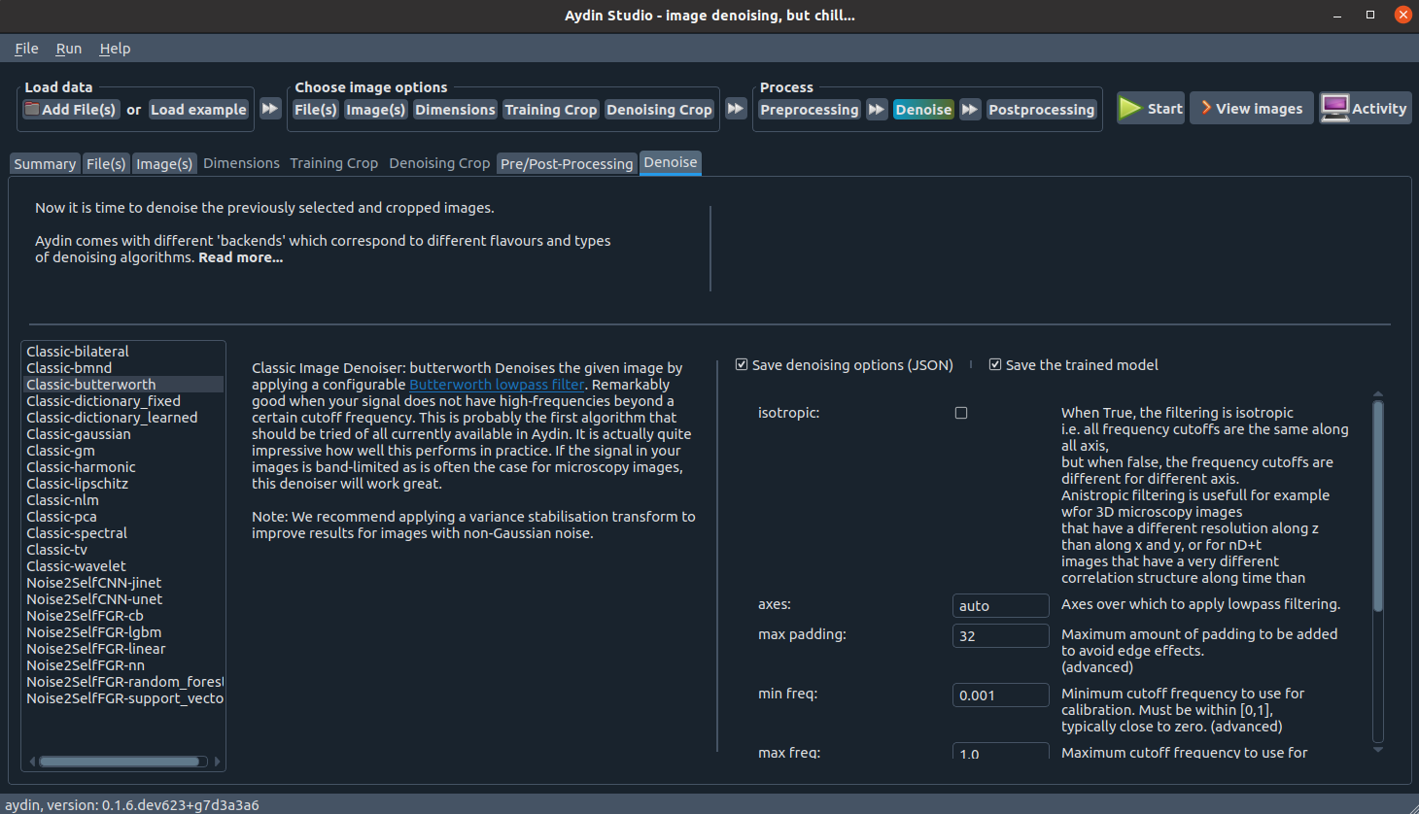Enable the isotropic checkbox
The height and width of the screenshot is (814, 1419).
coord(961,413)
